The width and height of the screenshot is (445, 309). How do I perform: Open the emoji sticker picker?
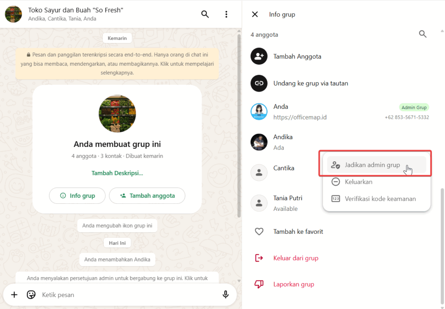coord(31,295)
